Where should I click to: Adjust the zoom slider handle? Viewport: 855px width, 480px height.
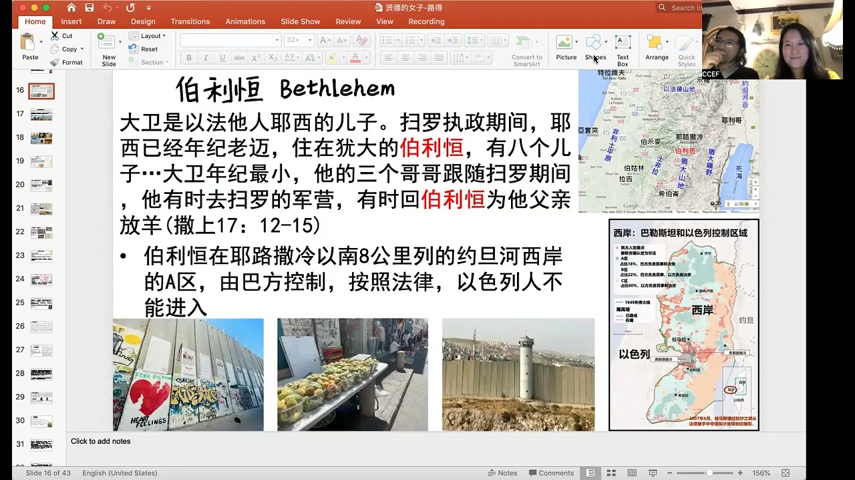tap(709, 473)
